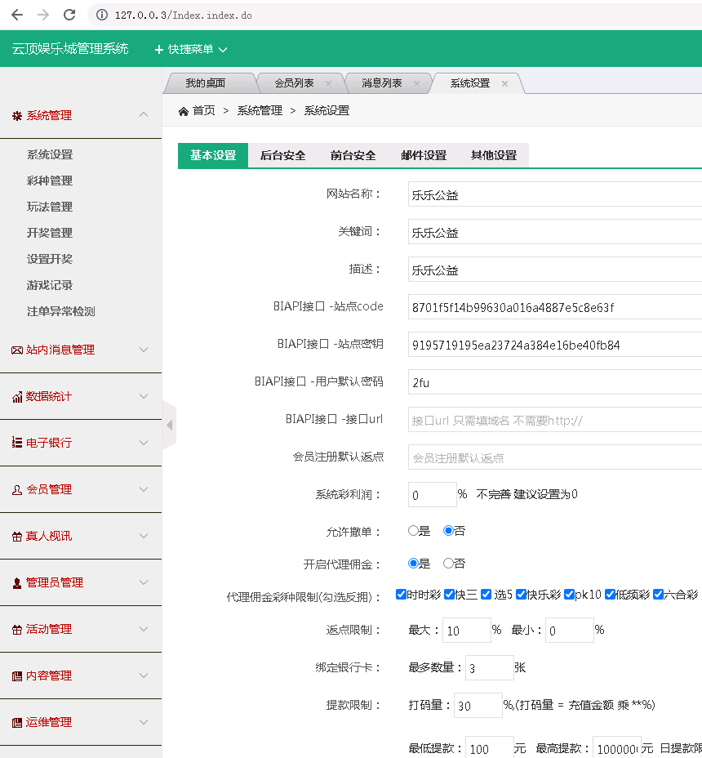Open the 内容管理 content icon
The image size is (702, 758).
click(18, 676)
